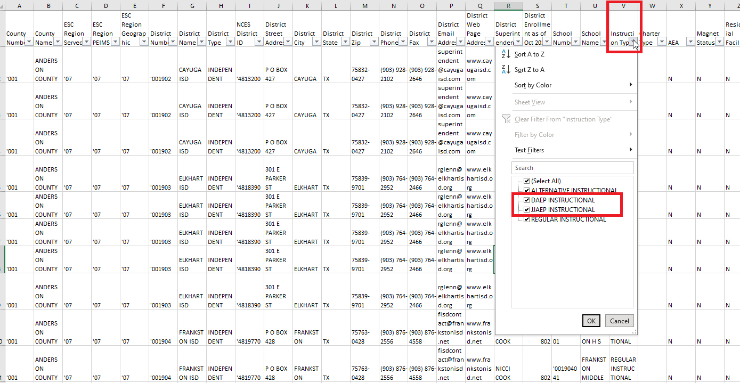Expand the Text Filters submenu
Image resolution: width=740 pixels, height=383 pixels.
[x=573, y=150]
